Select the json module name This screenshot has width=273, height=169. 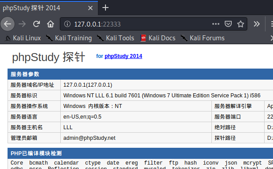[x=231, y=163]
